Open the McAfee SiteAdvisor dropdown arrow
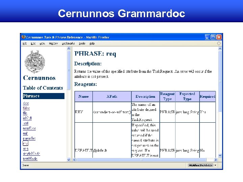This screenshot has width=243, height=182. [215, 165]
